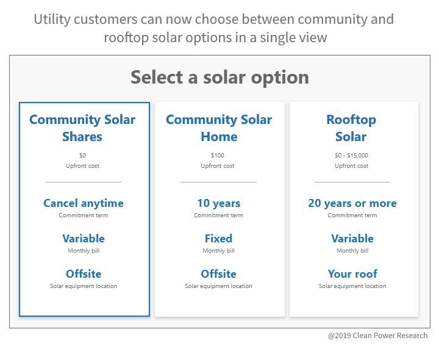Click "Fixed" monthly bill in Community Solar Home
This screenshot has height=354, width=439.
coord(218,239)
